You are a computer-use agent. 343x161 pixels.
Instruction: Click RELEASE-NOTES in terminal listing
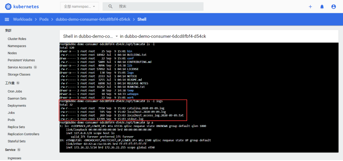[x=138, y=83]
